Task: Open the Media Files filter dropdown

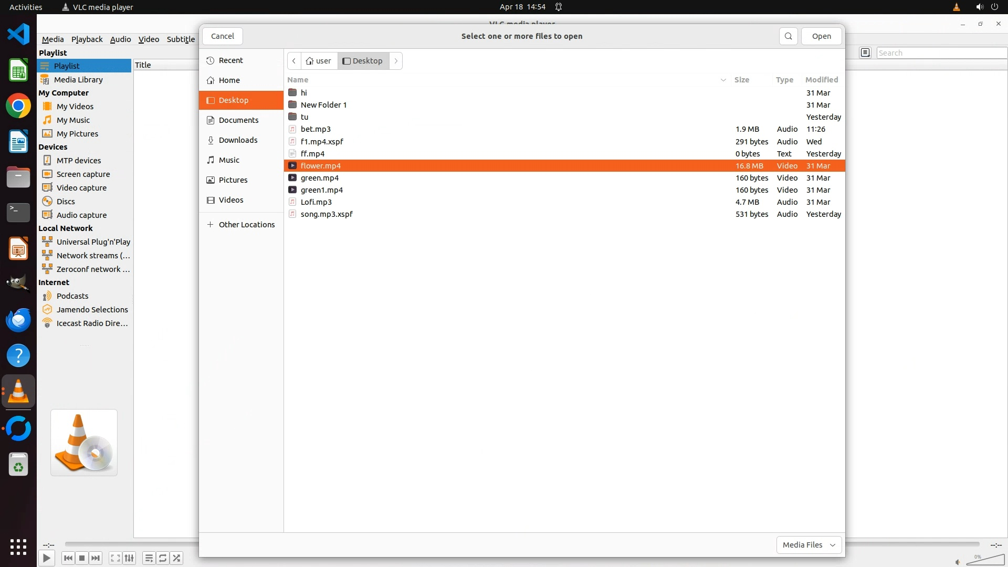Action: pyautogui.click(x=808, y=545)
